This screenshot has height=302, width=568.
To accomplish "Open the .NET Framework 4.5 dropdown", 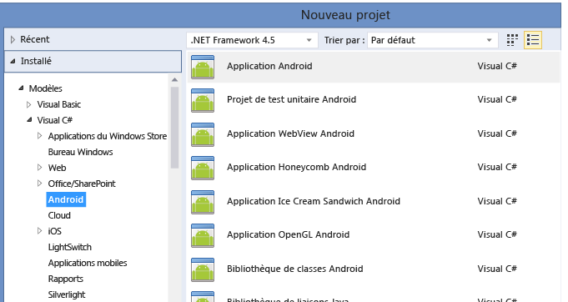I will (x=252, y=40).
